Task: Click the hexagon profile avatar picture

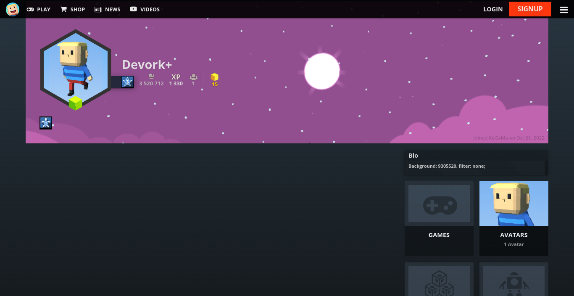Action: tap(76, 67)
